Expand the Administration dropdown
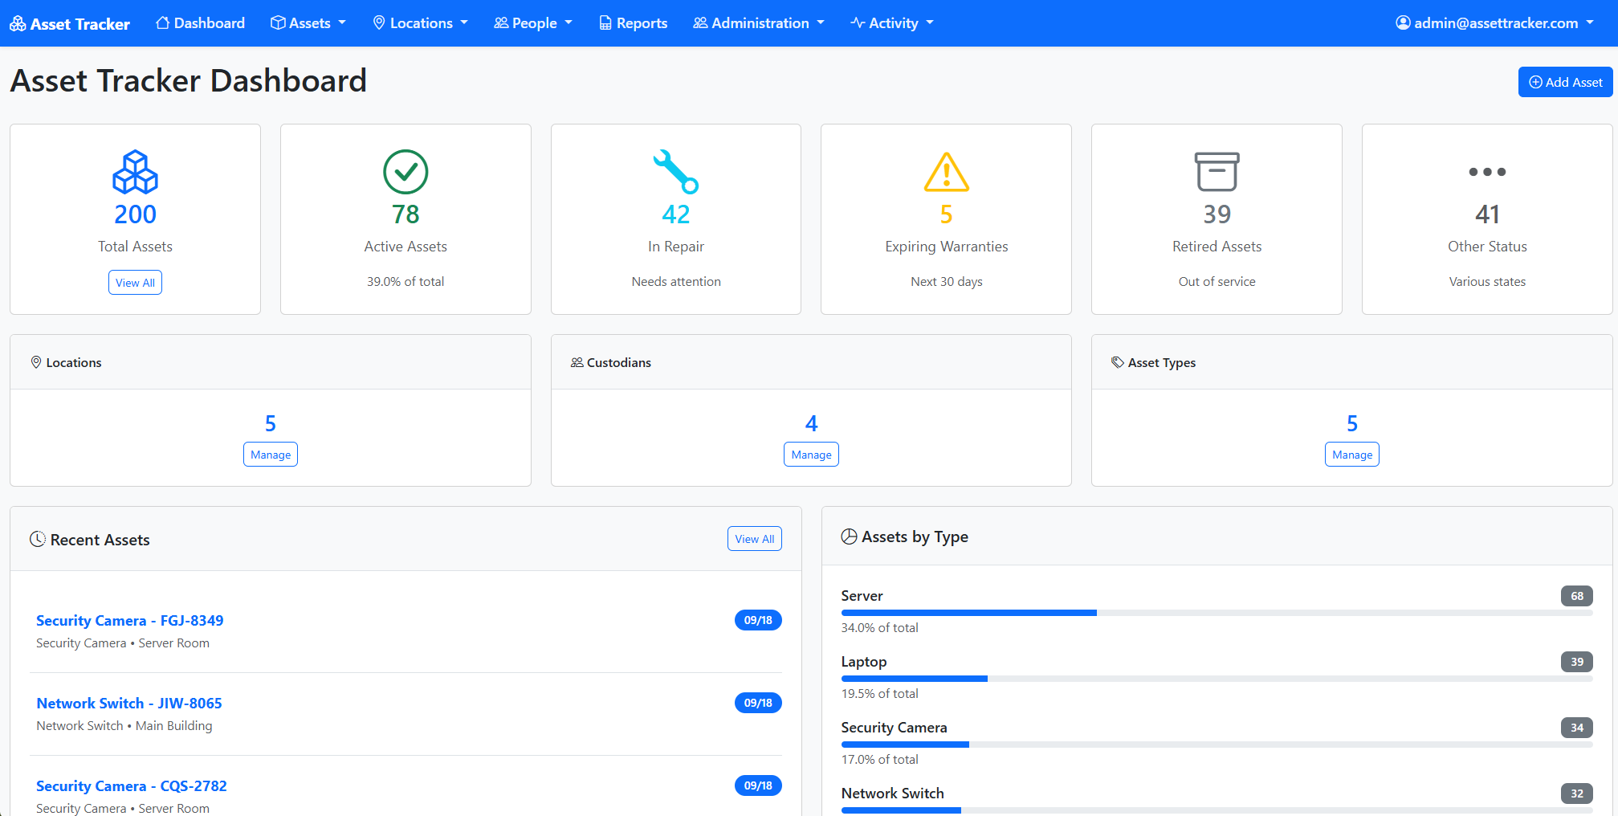 point(758,23)
